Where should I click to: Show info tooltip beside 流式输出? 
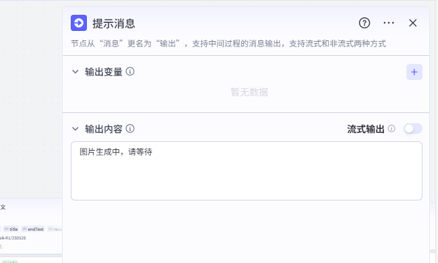392,128
